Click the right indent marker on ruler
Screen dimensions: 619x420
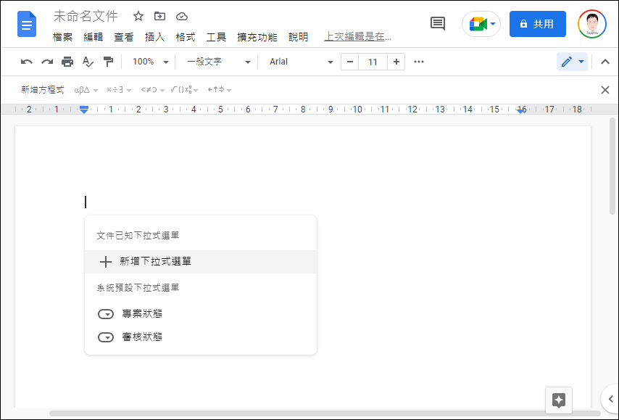(x=521, y=111)
